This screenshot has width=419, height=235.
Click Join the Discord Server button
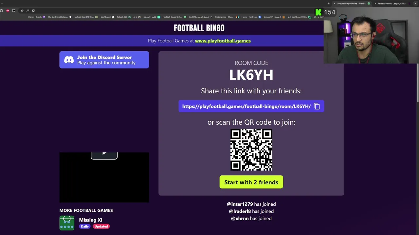pos(104,60)
